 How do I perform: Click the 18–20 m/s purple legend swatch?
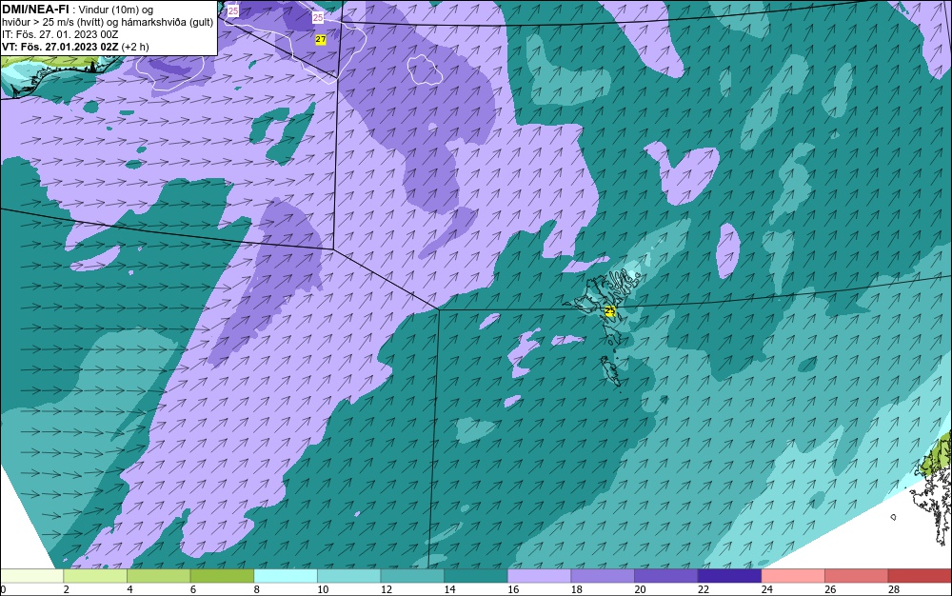[x=603, y=575]
